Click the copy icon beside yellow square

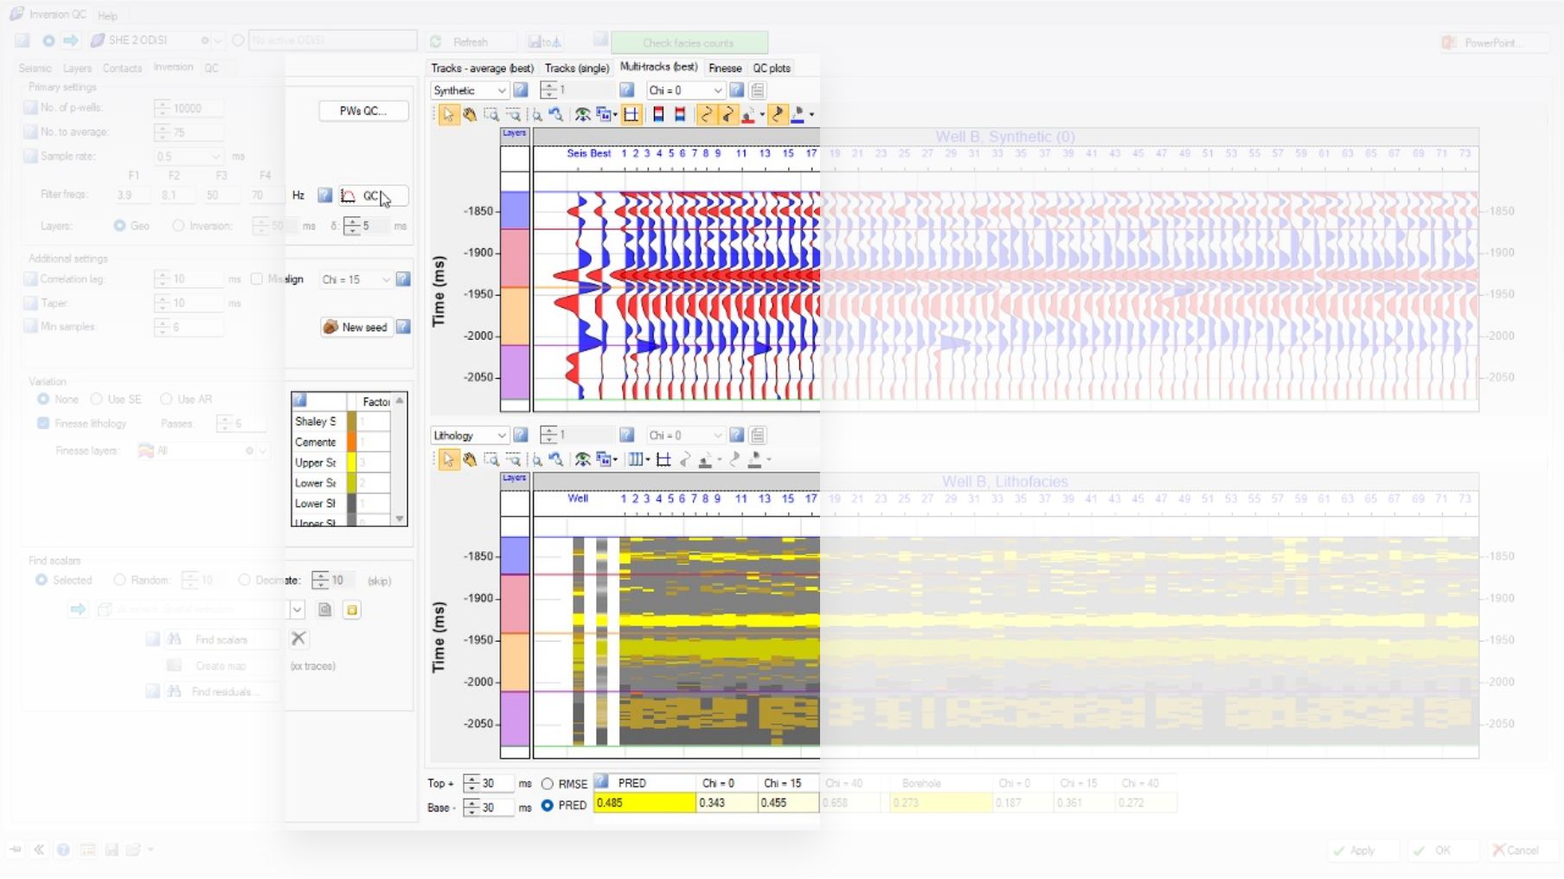click(x=325, y=610)
